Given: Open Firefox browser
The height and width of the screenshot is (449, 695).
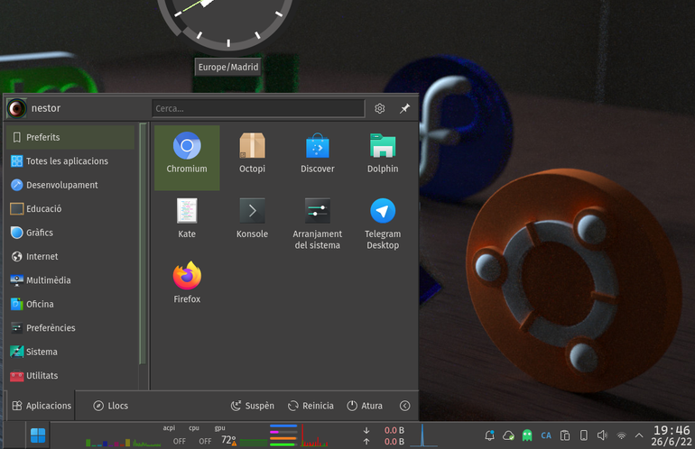Looking at the screenshot, I should coord(187,283).
